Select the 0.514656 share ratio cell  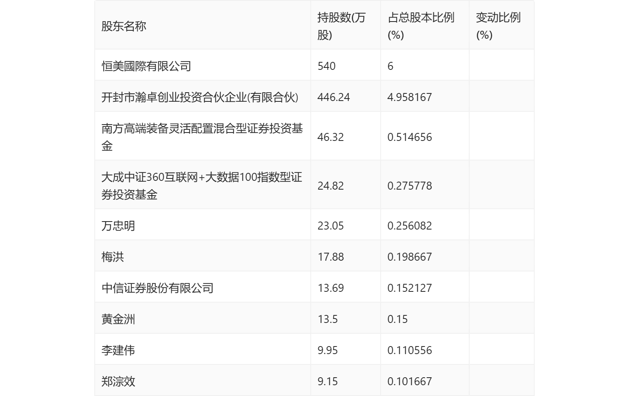tap(410, 137)
